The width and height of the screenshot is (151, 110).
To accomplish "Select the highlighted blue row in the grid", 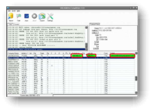I will coord(71,58).
